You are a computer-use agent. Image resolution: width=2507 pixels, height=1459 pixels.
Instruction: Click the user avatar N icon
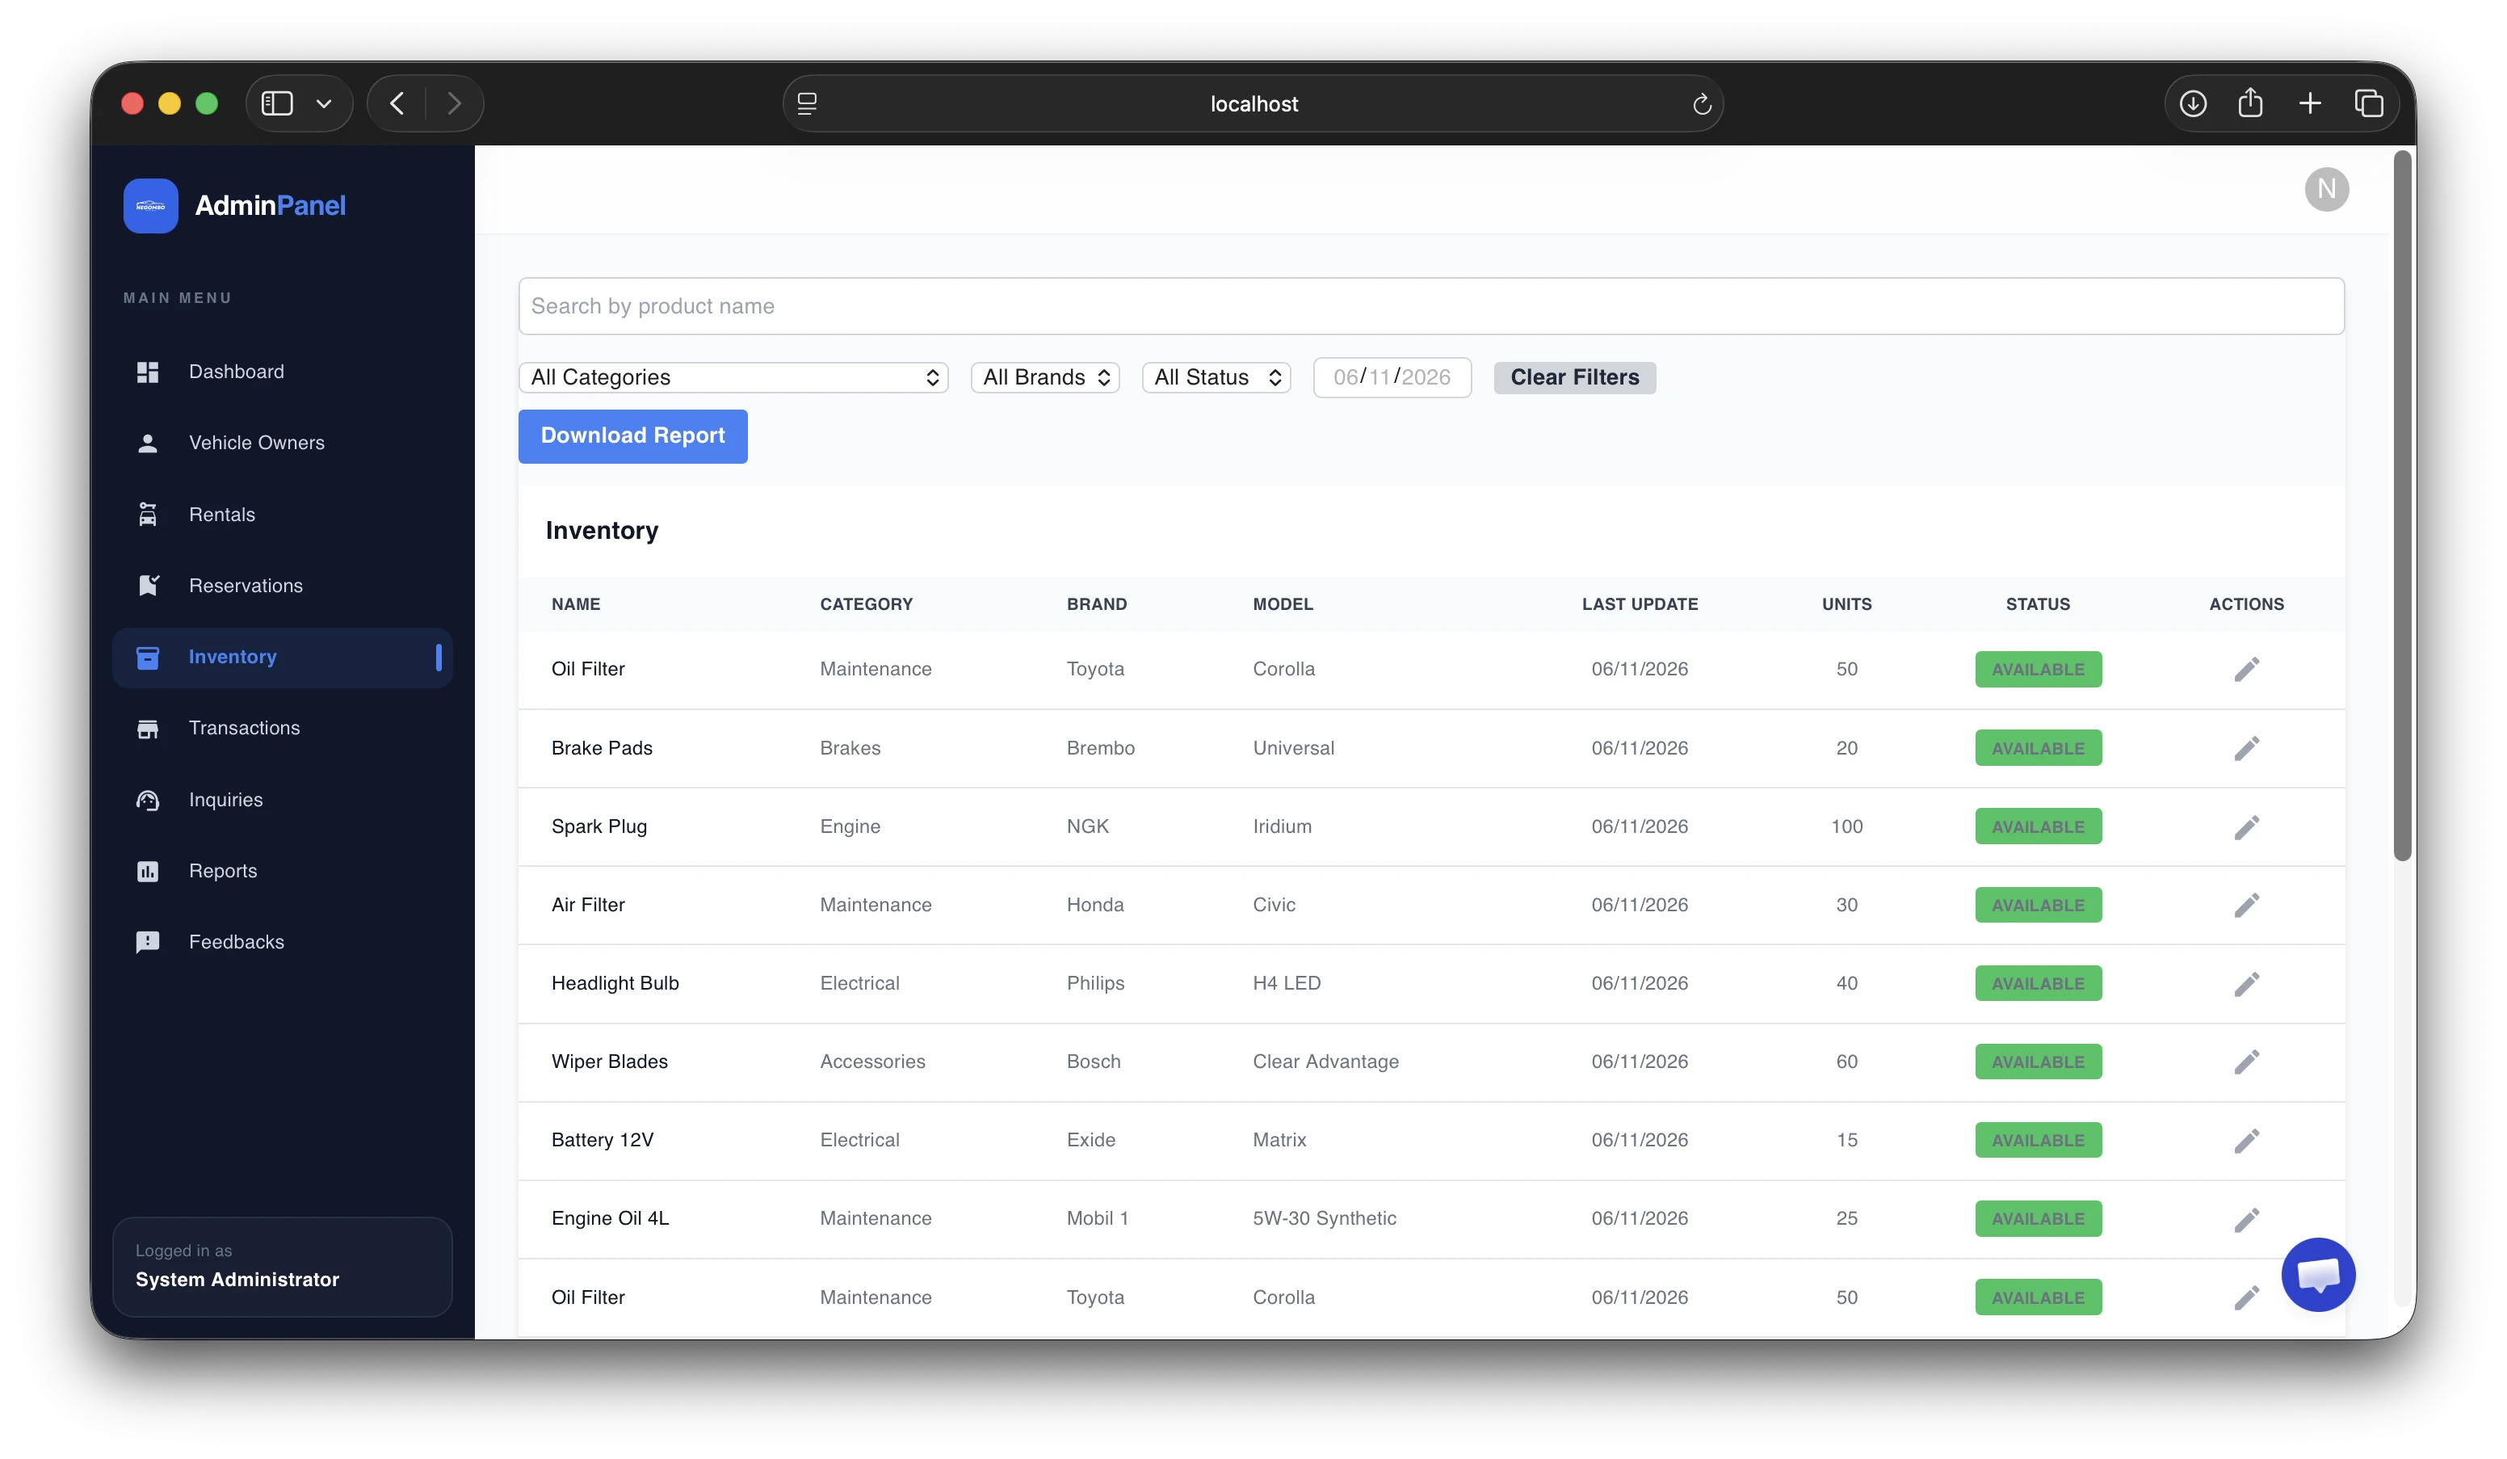pos(2326,189)
